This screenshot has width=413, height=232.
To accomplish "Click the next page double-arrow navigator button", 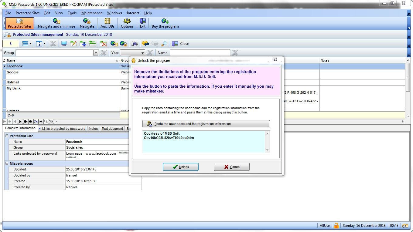I will pyautogui.click(x=26, y=122).
